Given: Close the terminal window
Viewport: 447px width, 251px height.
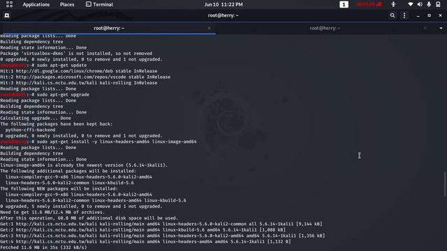Looking at the screenshot, I should coord(441,15).
